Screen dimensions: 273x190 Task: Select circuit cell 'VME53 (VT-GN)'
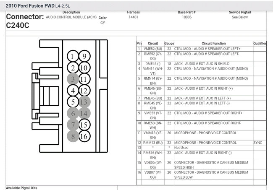point(153,115)
